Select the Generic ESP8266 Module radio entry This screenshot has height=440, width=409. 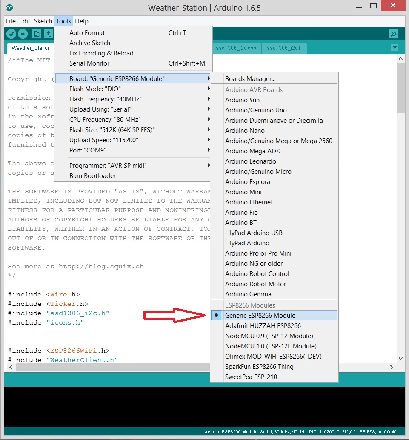coord(274,315)
